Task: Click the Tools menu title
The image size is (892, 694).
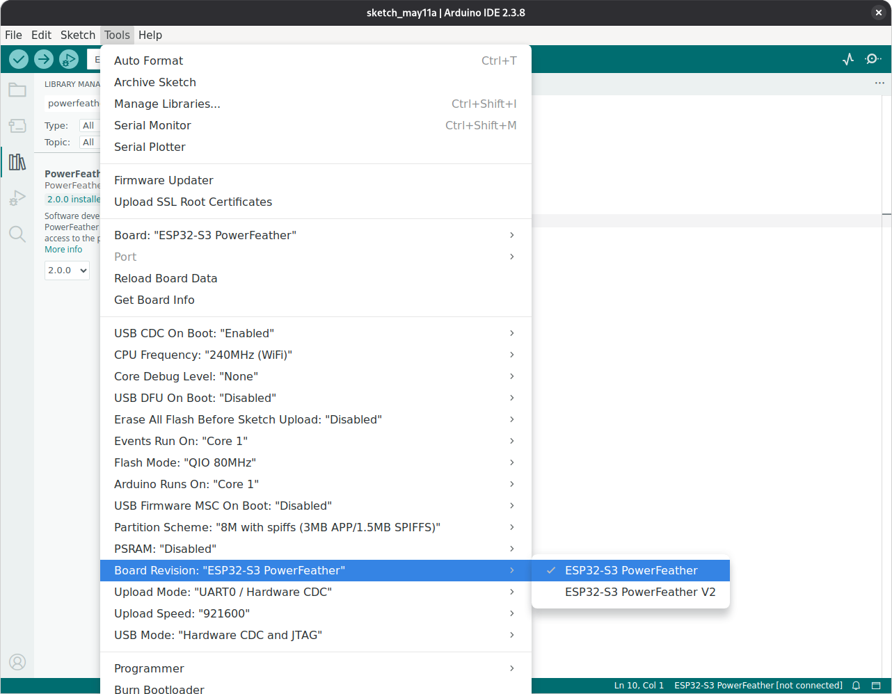Action: coord(117,35)
